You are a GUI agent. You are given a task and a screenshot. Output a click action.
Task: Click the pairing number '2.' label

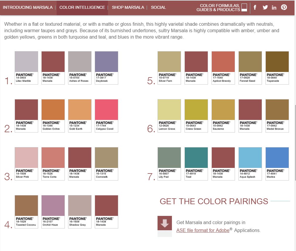tap(9, 129)
